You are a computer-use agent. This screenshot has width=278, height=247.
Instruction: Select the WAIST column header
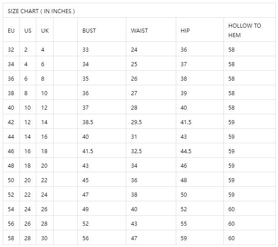point(139,31)
